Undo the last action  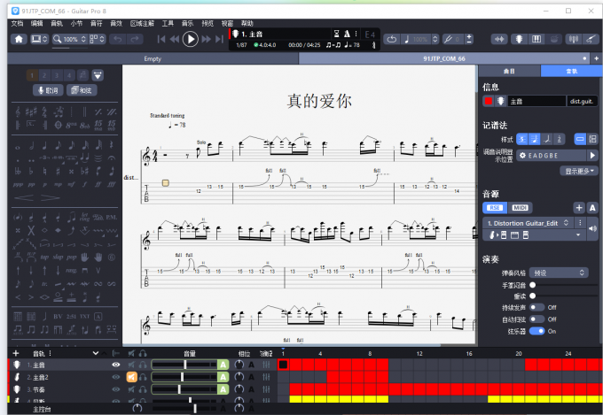pos(118,39)
